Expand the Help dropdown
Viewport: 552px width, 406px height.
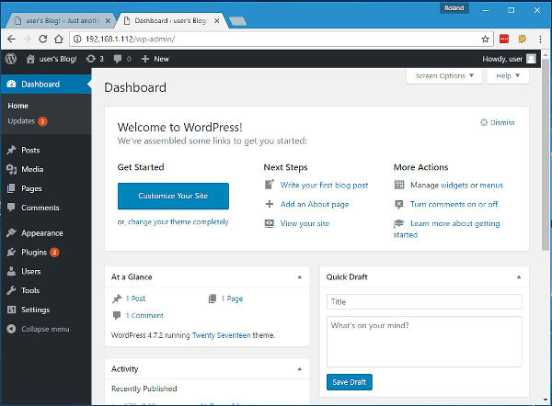point(508,76)
